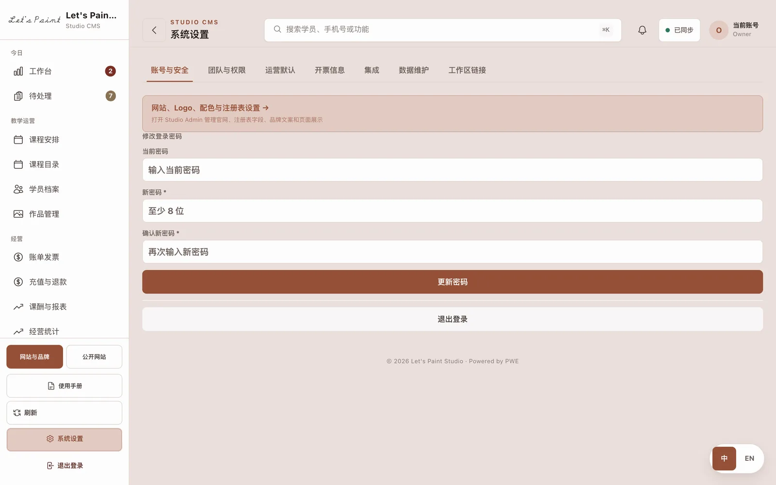Select the 开票信息 tab
Image resolution: width=776 pixels, height=485 pixels.
tap(330, 70)
